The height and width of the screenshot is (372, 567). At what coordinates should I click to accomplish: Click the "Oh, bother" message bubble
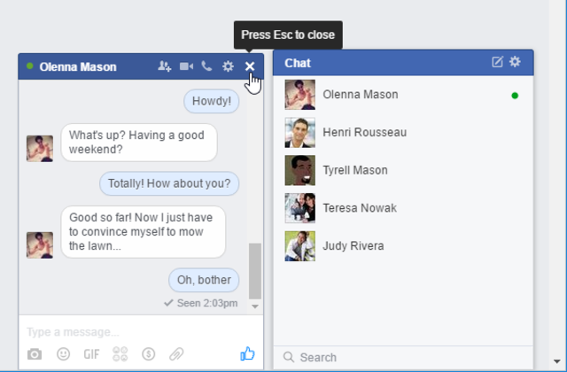(x=204, y=280)
